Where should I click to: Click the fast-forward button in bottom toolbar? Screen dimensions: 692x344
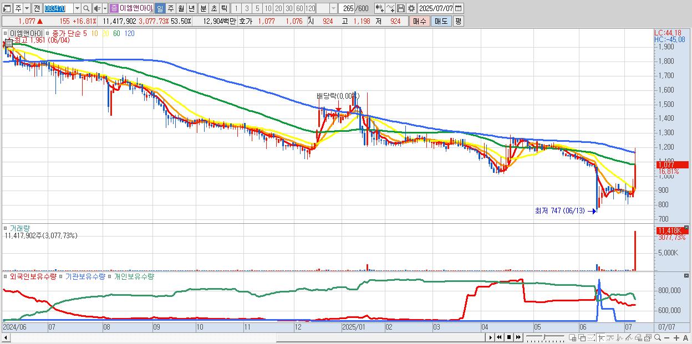[518, 337]
